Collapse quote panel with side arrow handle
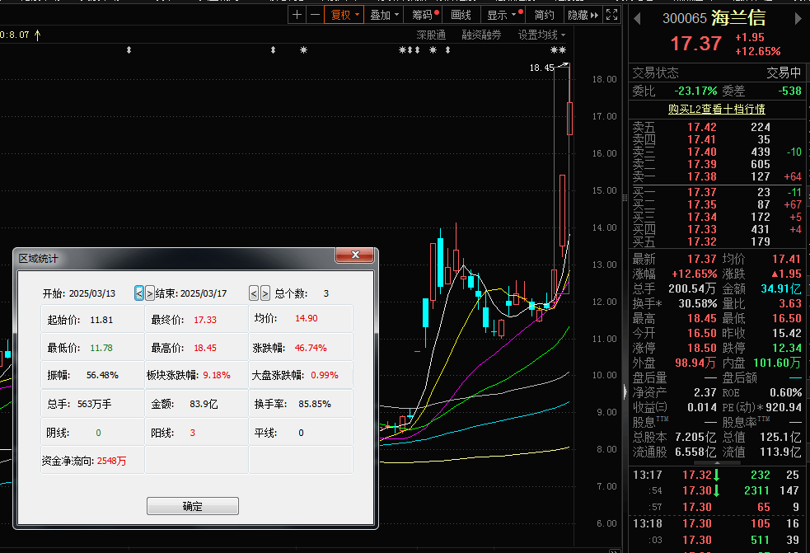The image size is (810, 553). tap(625, 391)
